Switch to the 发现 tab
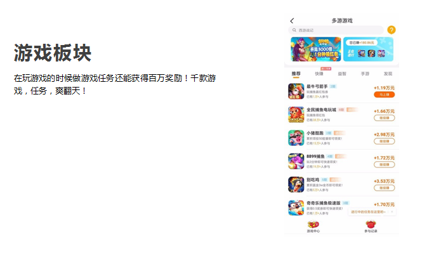 pos(388,74)
